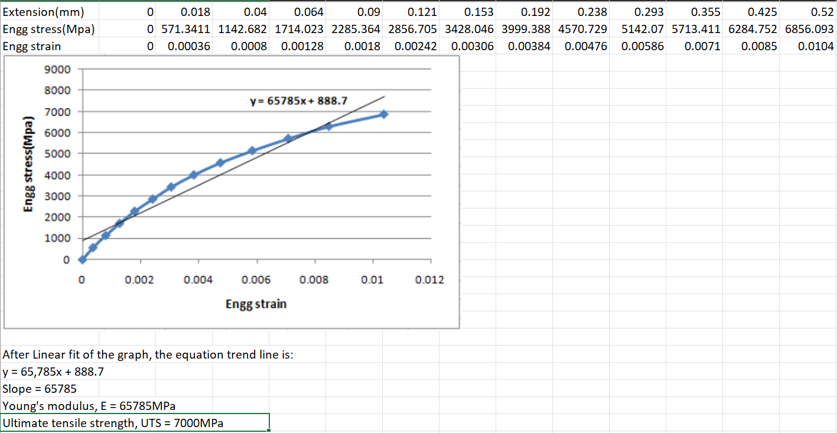The height and width of the screenshot is (433, 837).
Task: Select the 'Engg stress(Mpa)' vertical axis title
Action: (28, 163)
